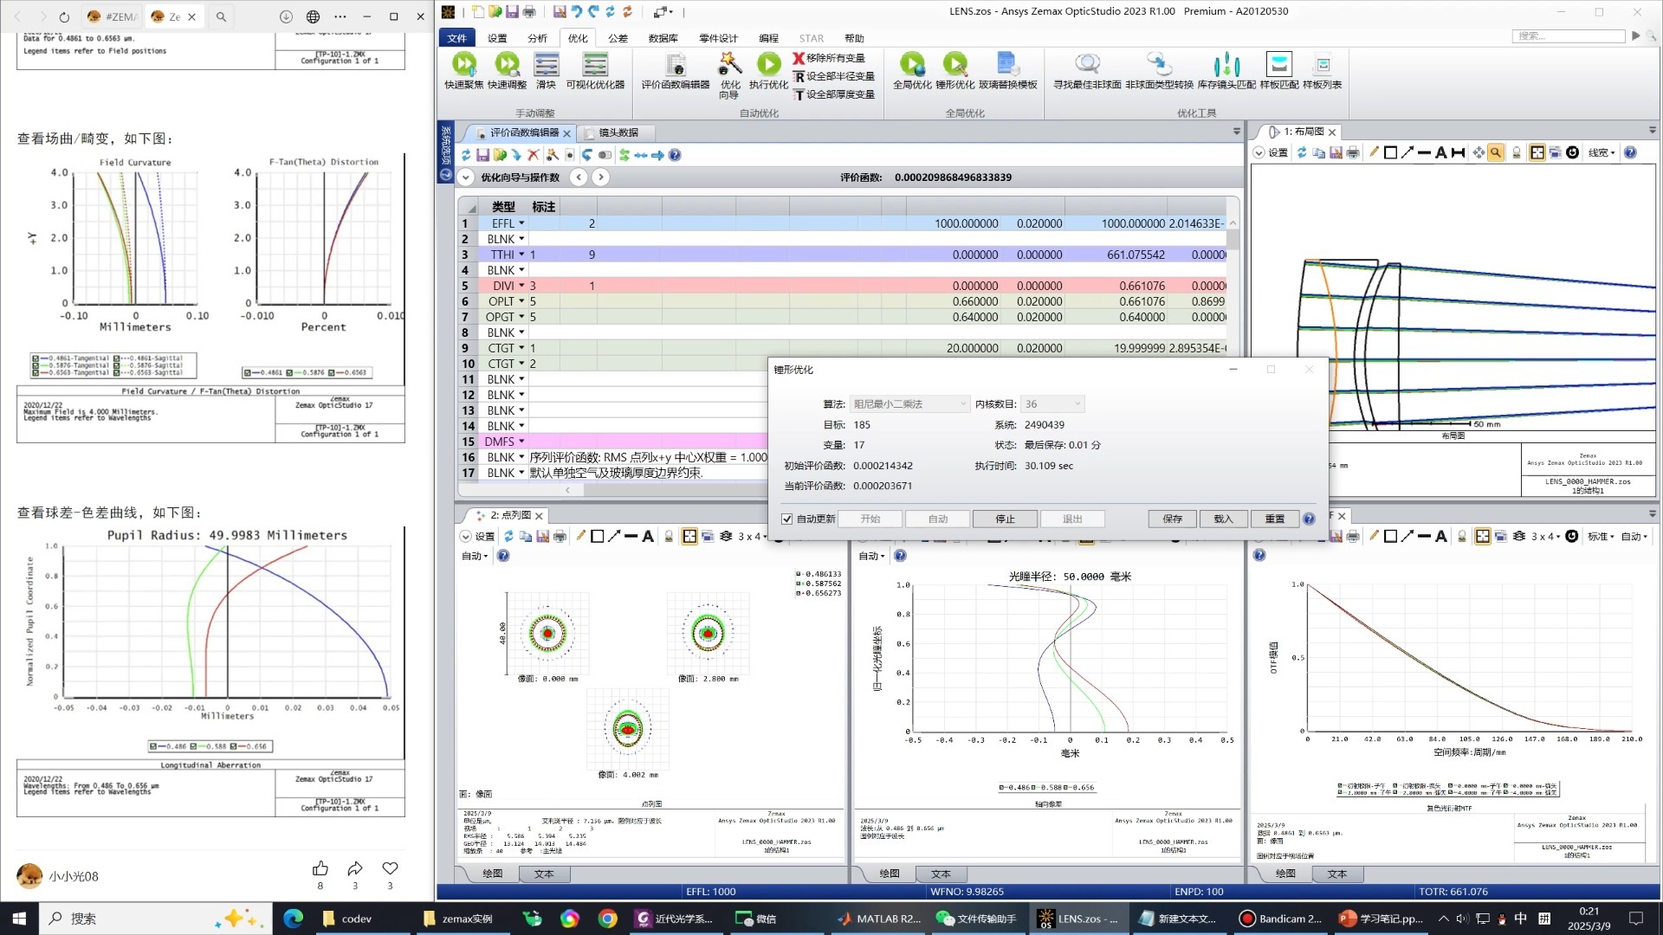Viewport: 1663px width, 935px height.
Task: Click 执行优化 green play icon
Action: pos(768,65)
